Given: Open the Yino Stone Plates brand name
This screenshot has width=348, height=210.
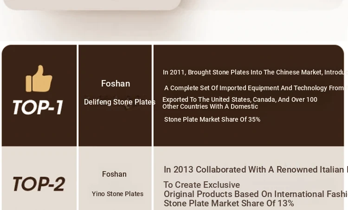Looking at the screenshot, I should coord(117,194).
